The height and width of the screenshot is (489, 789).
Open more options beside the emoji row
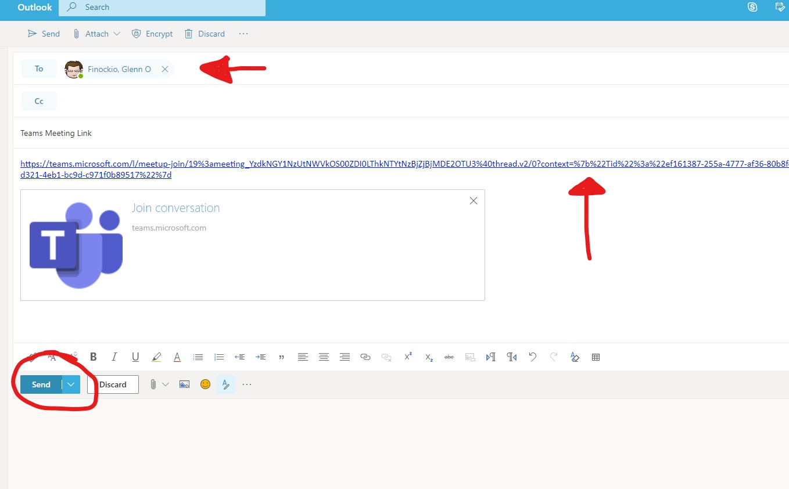(247, 384)
